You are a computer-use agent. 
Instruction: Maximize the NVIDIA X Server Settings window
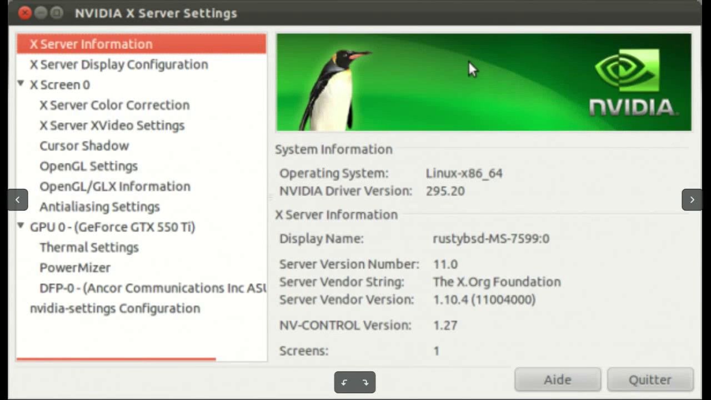tap(57, 13)
